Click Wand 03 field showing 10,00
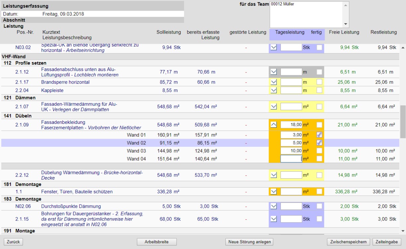Image resolution: width=406 pixels, height=249 pixels. click(291, 151)
